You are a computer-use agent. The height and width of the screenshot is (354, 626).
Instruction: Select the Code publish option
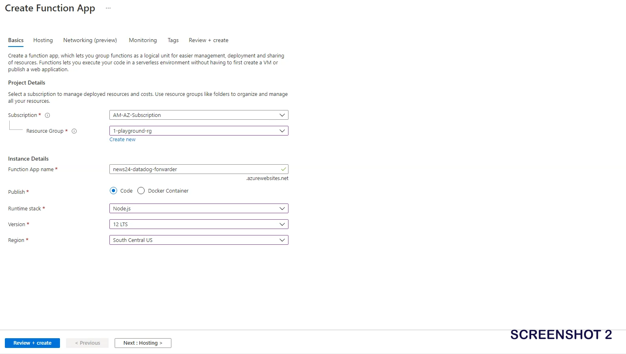[x=113, y=191]
